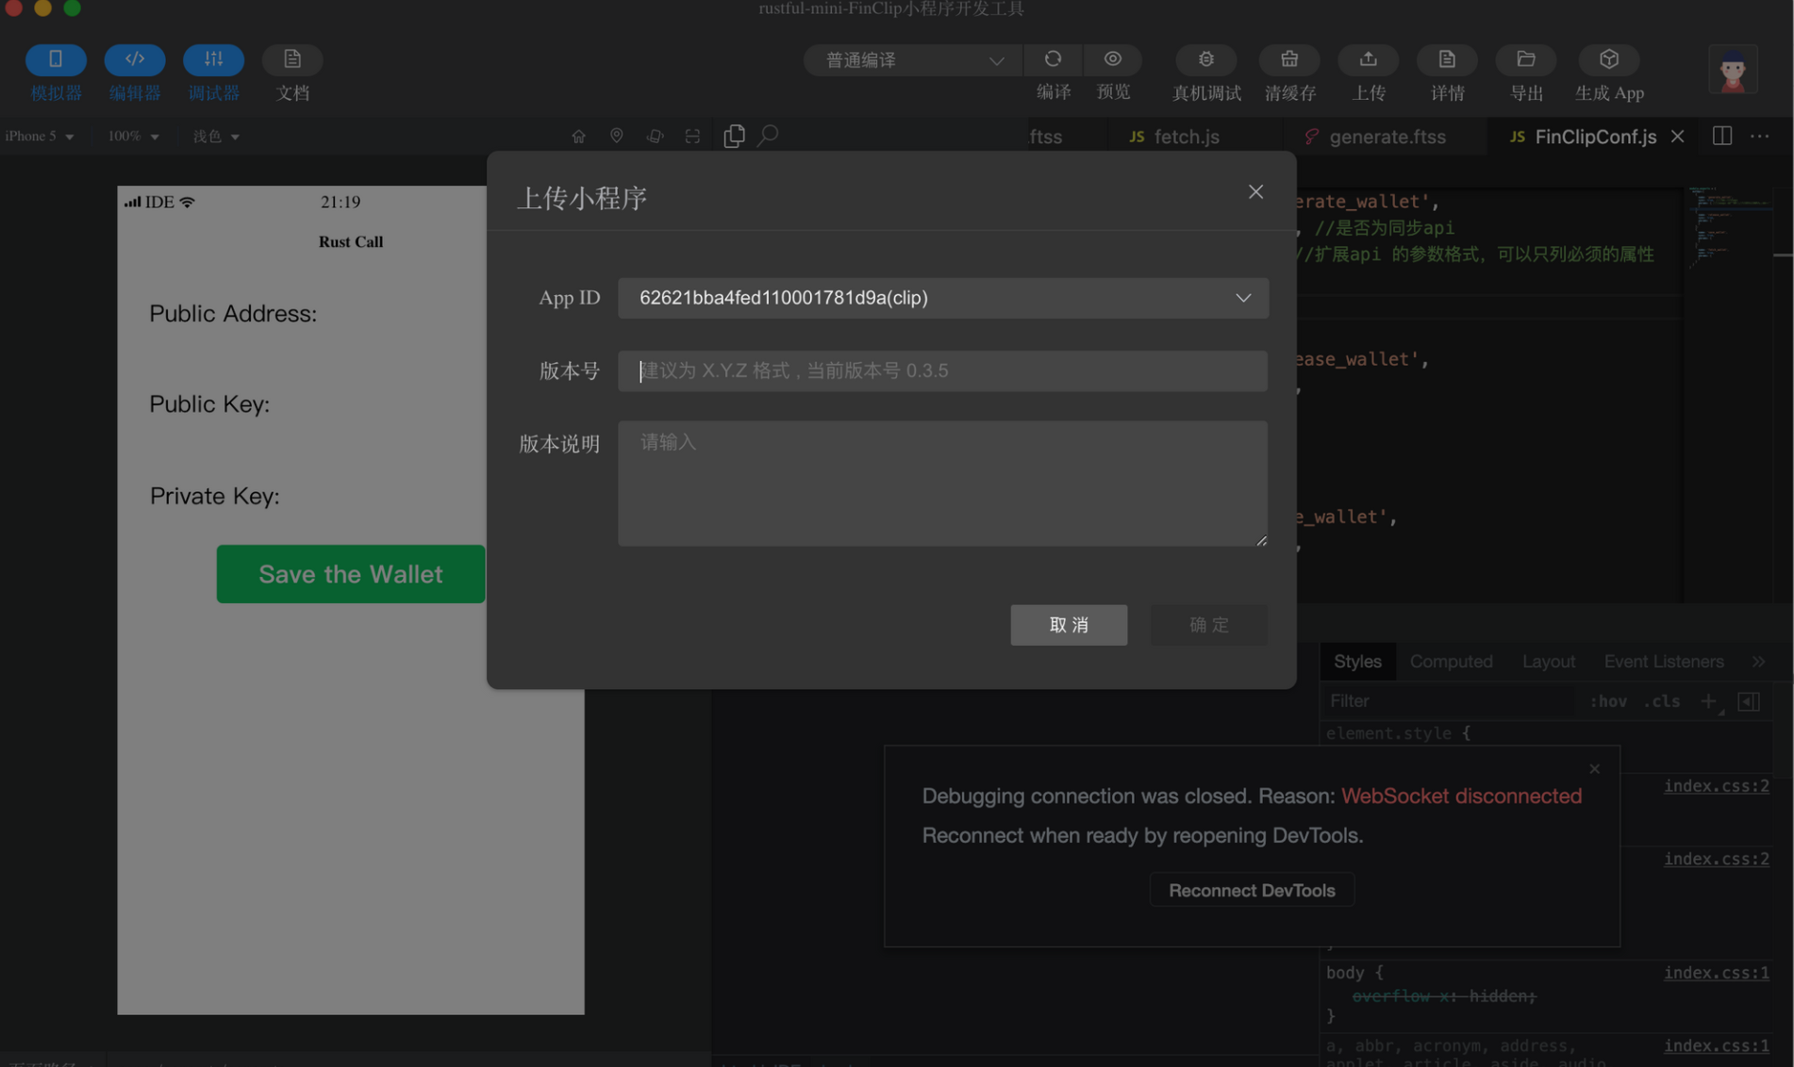The width and height of the screenshot is (1794, 1067).
Task: Click the simulator home icon
Action: [x=578, y=137]
